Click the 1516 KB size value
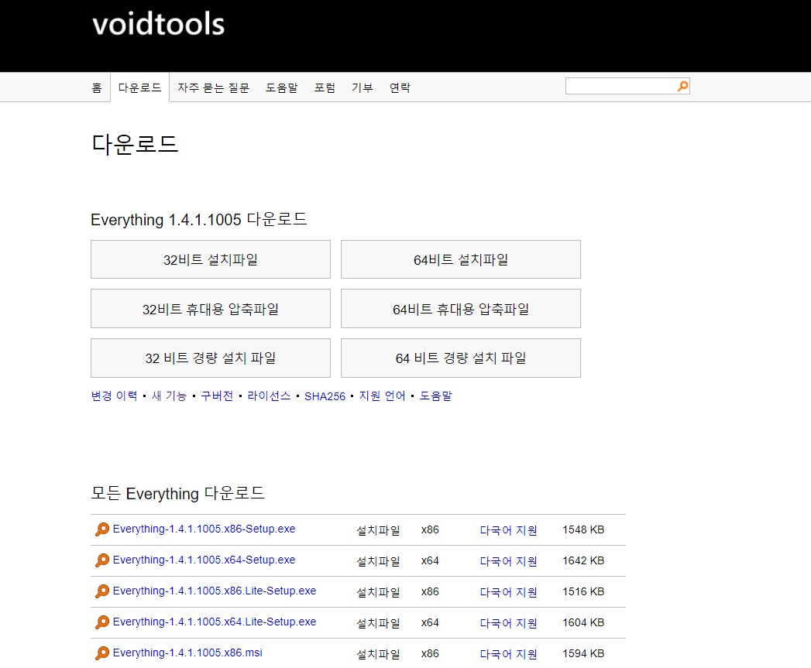Image resolution: width=811 pixels, height=668 pixels. [583, 592]
